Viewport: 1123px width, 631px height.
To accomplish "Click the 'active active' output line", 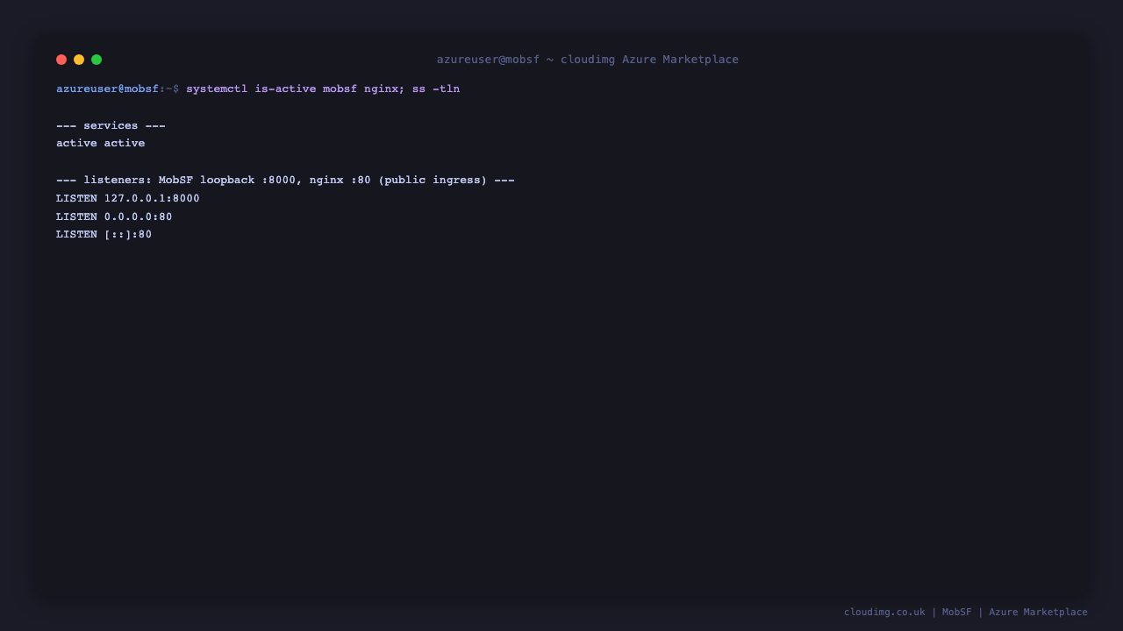I will tap(101, 144).
